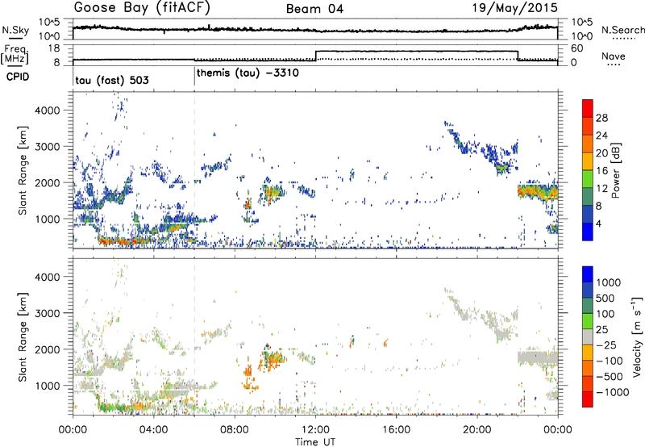Click the yellow 16–20 dB Power colorbar segment

pos(588,161)
